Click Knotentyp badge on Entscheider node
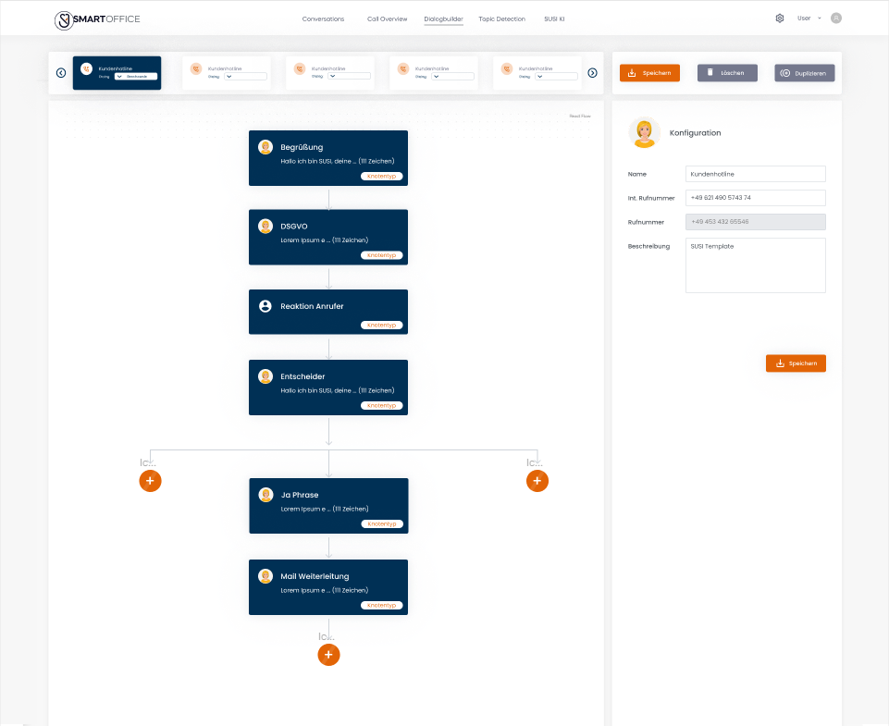The height and width of the screenshot is (726, 889). point(381,406)
